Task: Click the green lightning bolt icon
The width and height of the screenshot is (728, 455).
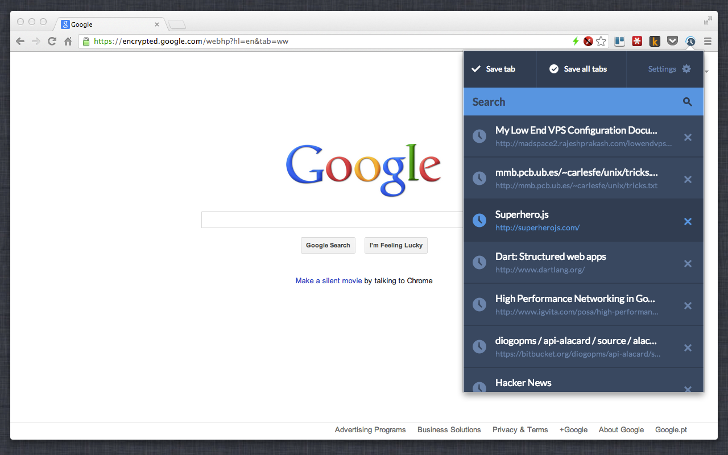Action: point(576,41)
